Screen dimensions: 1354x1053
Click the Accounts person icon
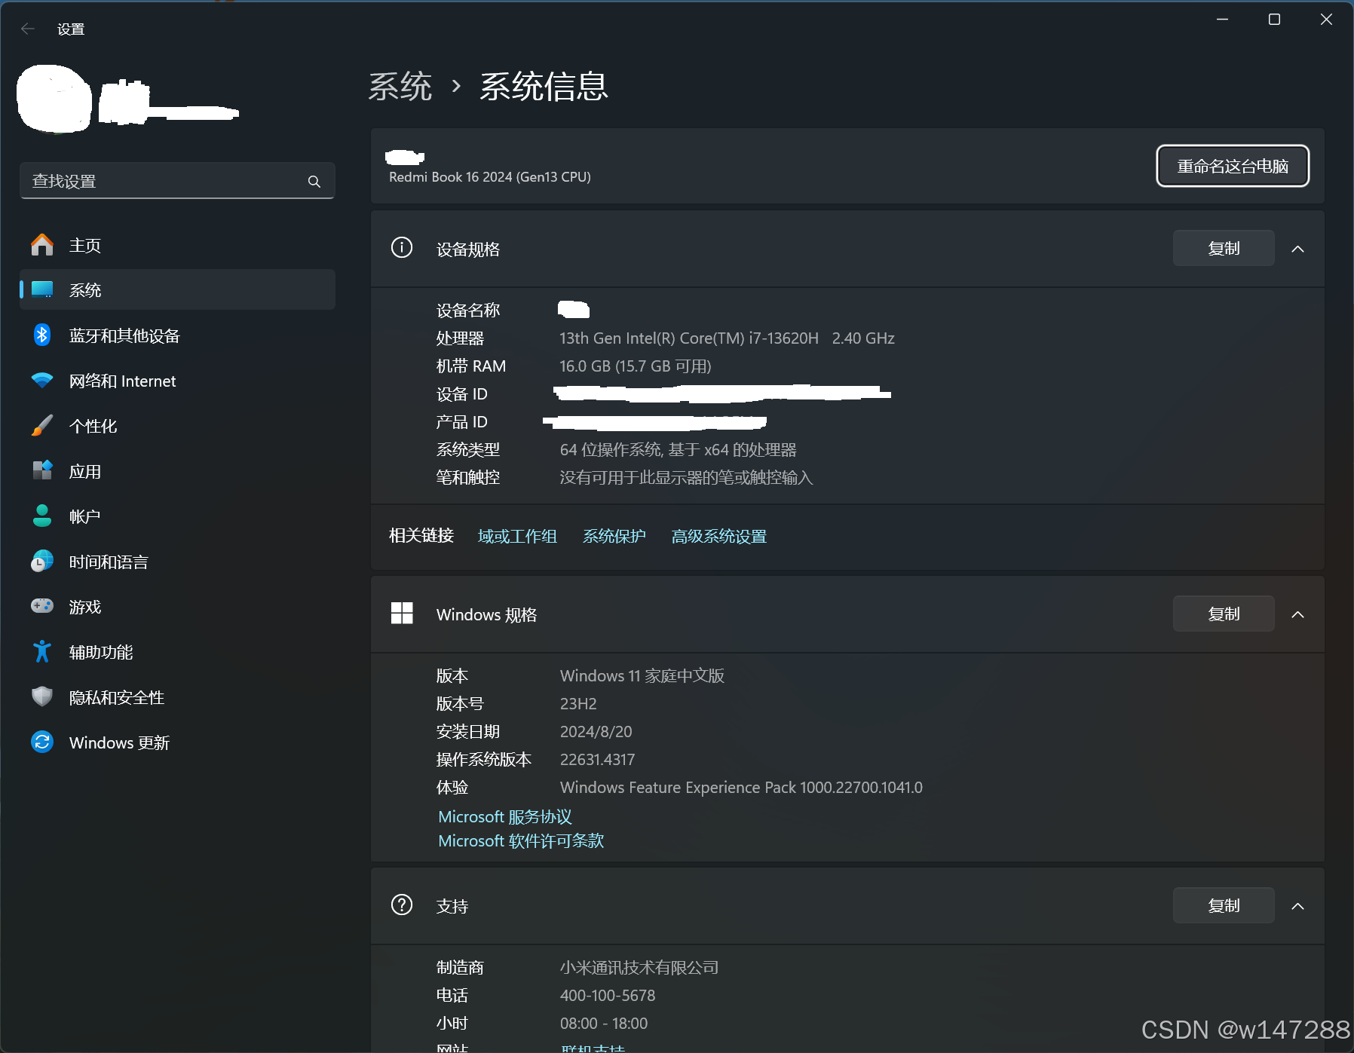click(42, 516)
